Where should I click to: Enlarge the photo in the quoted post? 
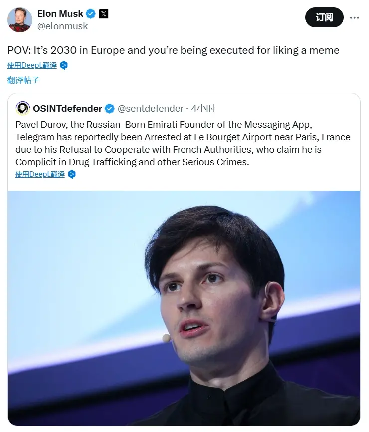coord(184,307)
